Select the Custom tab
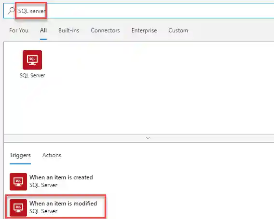Screen dimensions: 274x219 click(178, 30)
